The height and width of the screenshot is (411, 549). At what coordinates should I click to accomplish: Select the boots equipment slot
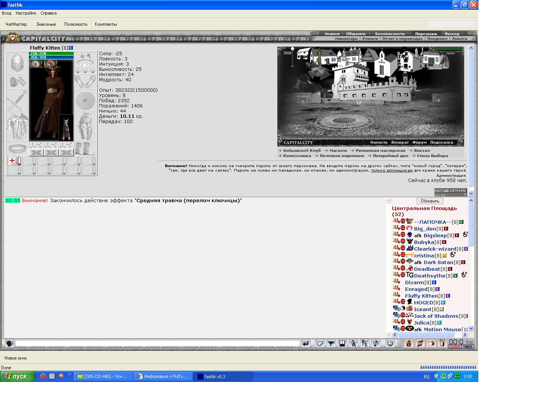coord(86,149)
